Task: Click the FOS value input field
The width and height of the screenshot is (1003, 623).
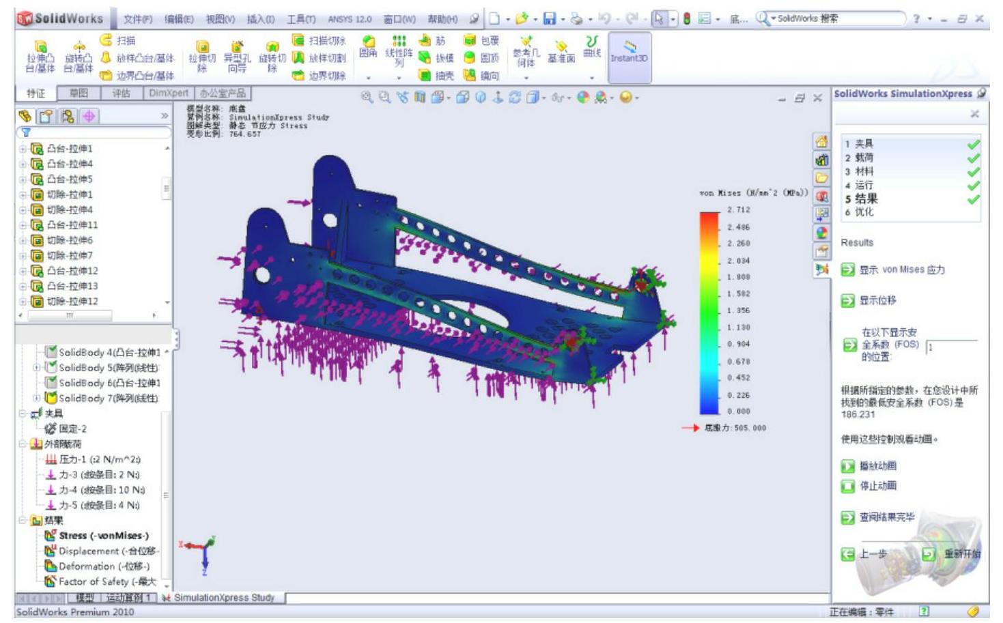Action: (x=952, y=347)
